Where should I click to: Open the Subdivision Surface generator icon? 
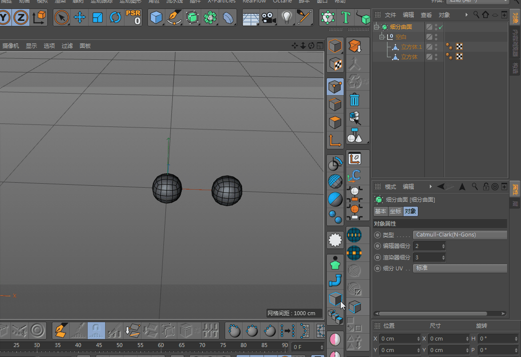coord(192,17)
